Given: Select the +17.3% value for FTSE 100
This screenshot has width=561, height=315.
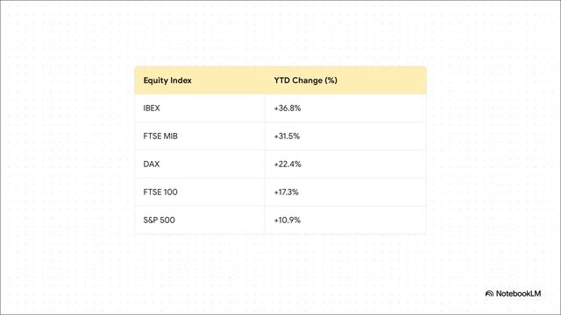Looking at the screenshot, I should click(x=287, y=192).
